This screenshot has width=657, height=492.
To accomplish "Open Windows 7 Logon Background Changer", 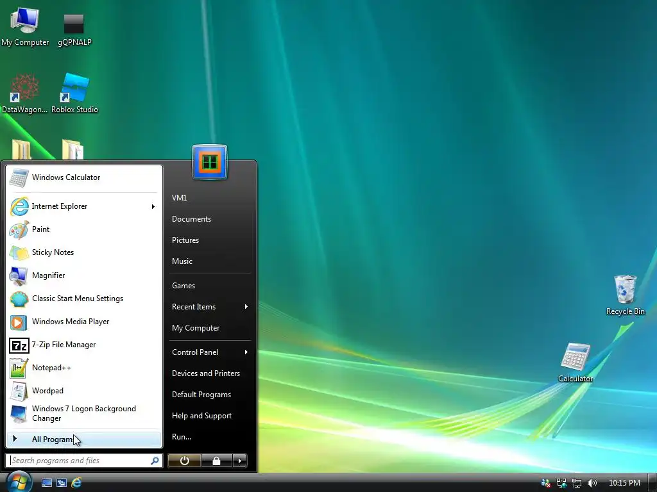I will click(84, 413).
